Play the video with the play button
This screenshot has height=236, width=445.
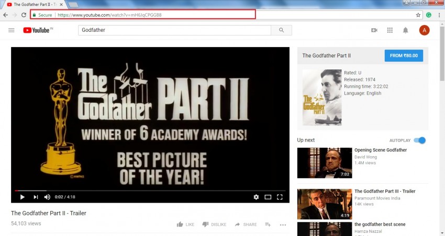click(22, 197)
